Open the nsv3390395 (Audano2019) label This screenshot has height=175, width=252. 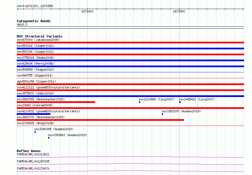coord(54,129)
